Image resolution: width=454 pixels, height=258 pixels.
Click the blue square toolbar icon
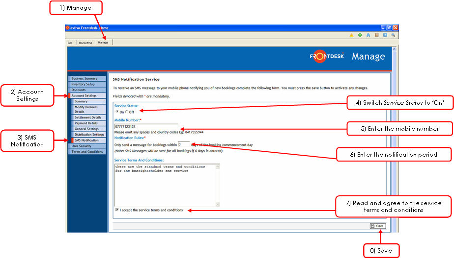(385, 35)
